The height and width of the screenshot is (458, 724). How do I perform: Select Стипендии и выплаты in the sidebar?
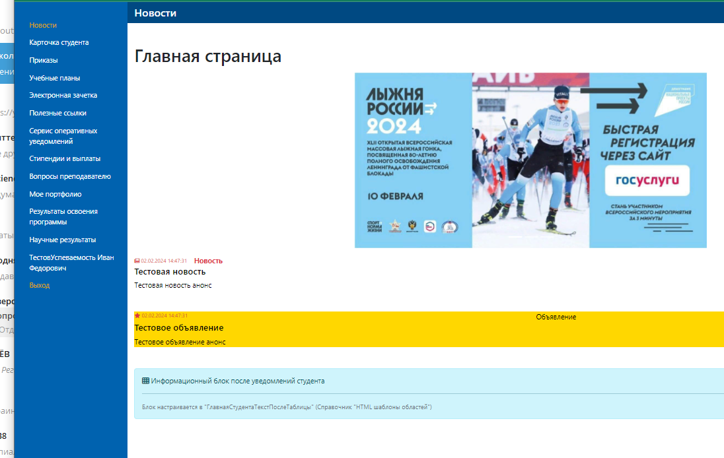tap(65, 158)
